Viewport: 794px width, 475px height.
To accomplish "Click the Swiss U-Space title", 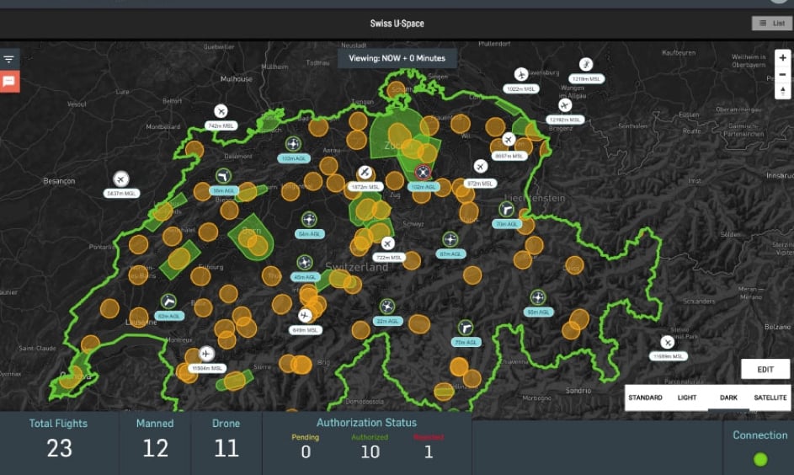I will click(397, 24).
